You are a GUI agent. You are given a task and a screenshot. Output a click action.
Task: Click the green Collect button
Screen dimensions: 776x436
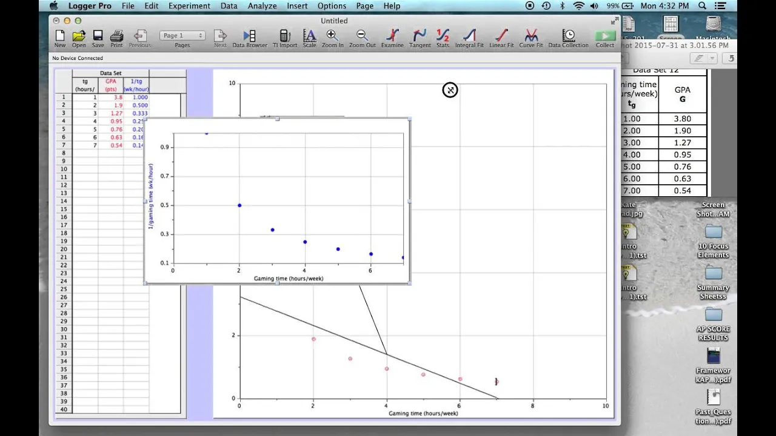click(x=604, y=39)
